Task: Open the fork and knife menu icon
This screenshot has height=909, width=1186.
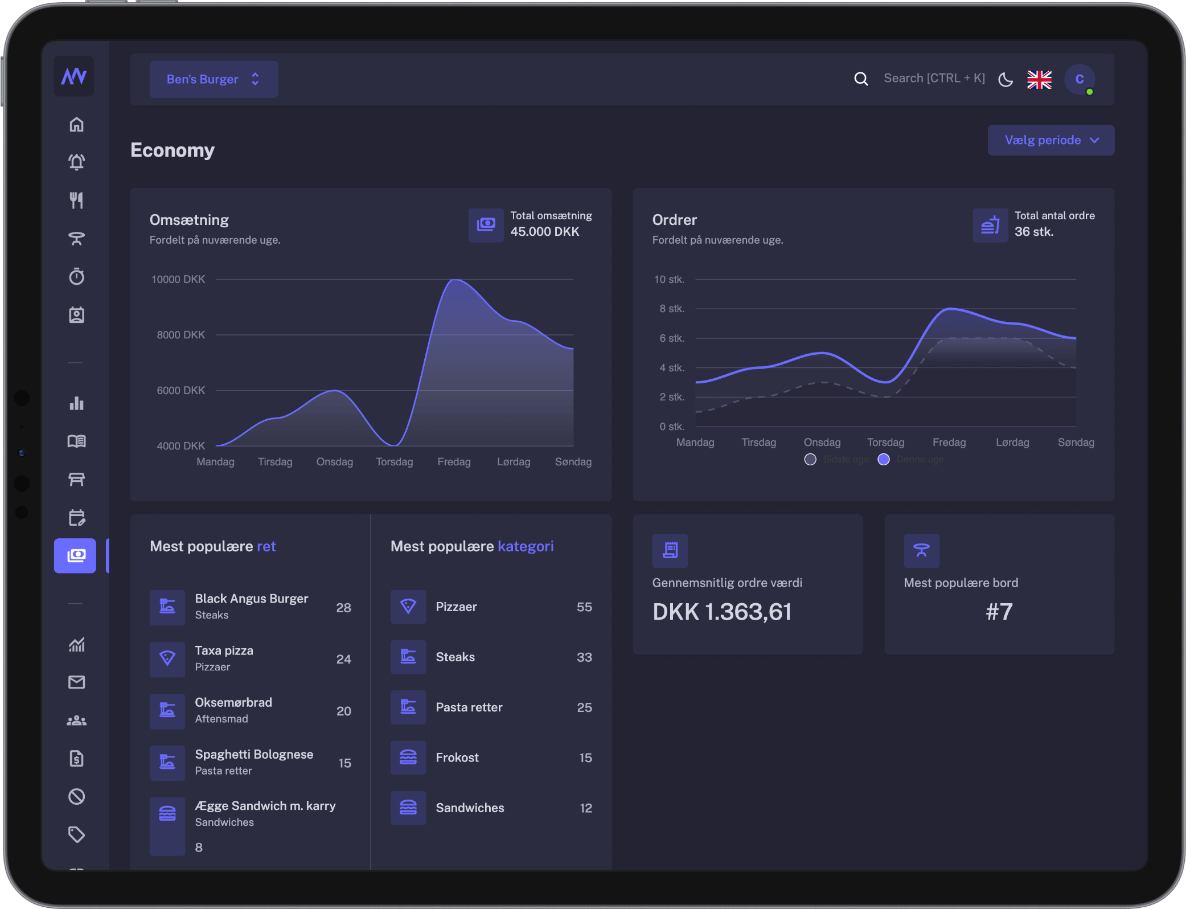Action: coord(76,200)
